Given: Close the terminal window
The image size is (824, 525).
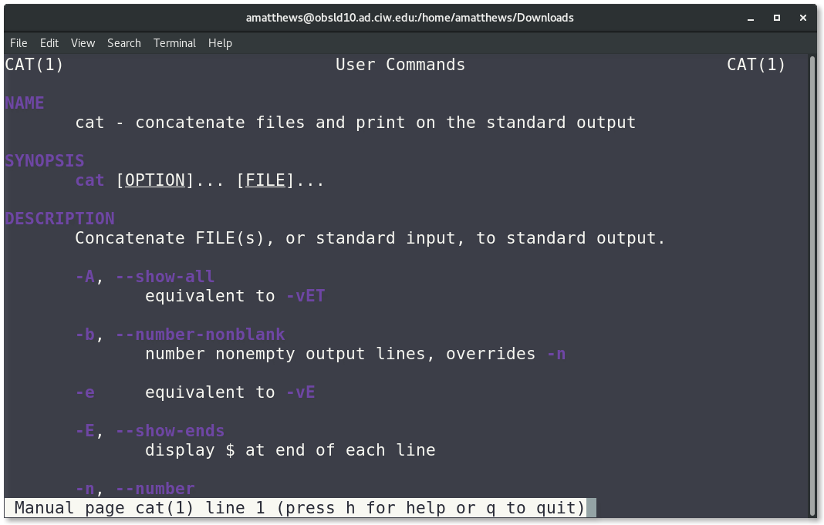Looking at the screenshot, I should pyautogui.click(x=803, y=18).
